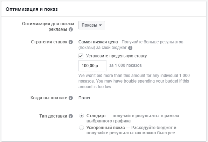Click the 'We won't bid more' help text

134,81
